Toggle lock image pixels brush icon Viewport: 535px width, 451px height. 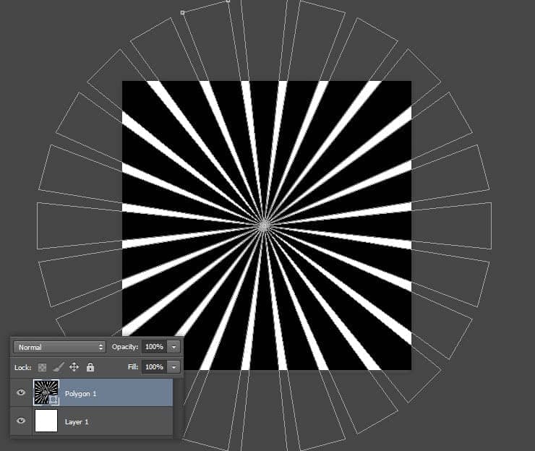tap(59, 367)
